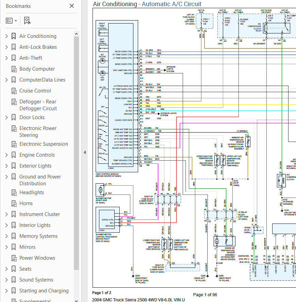The image size is (296, 302).
Task: Jump to the Cruise Control bookmark
Action: tap(35, 91)
